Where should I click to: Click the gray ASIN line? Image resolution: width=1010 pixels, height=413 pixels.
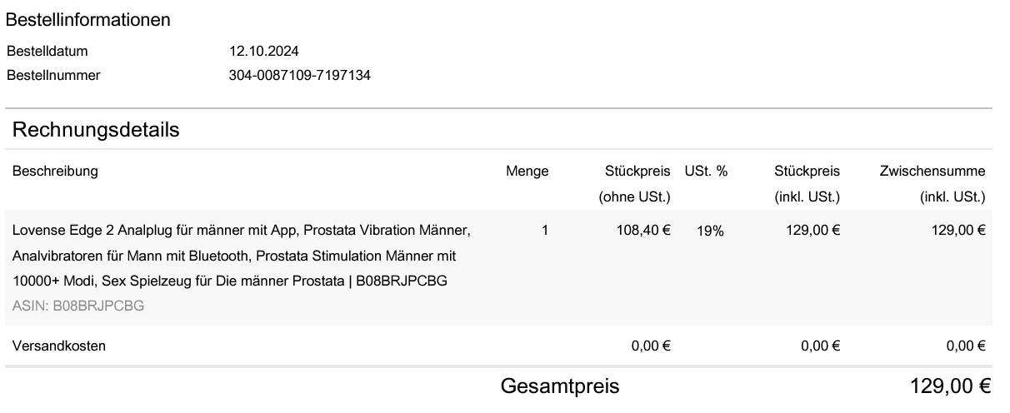point(78,306)
